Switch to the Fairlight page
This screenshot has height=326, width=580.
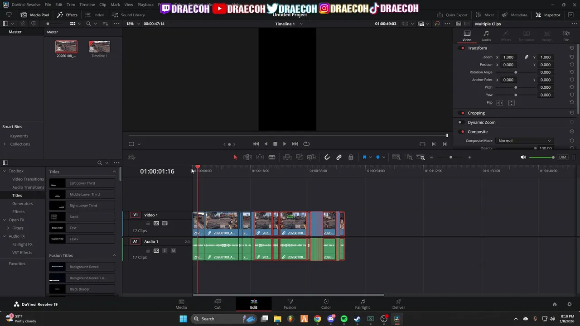tap(362, 304)
